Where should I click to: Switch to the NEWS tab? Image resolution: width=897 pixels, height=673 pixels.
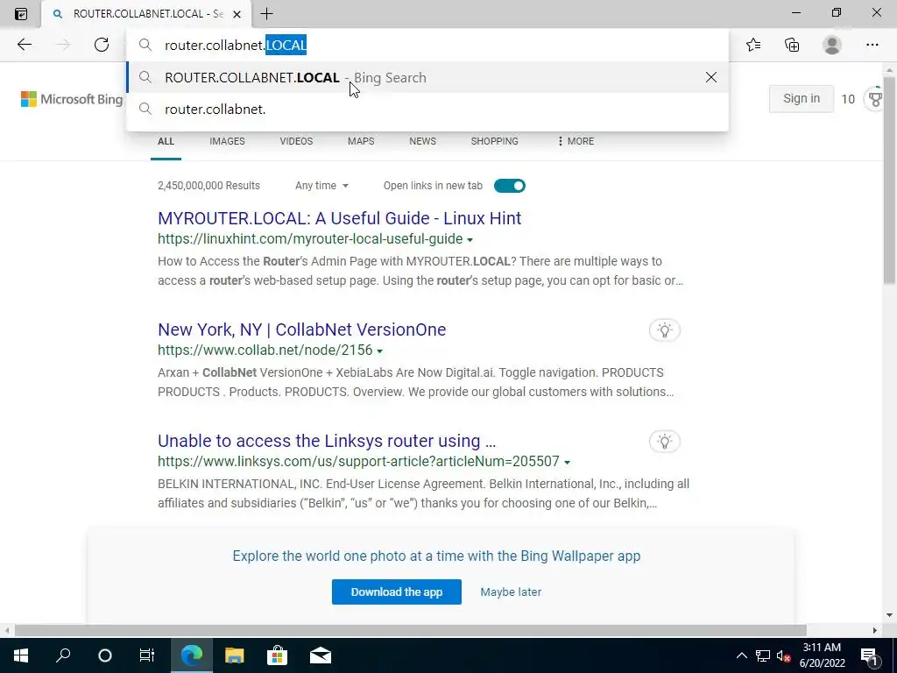[x=423, y=141]
